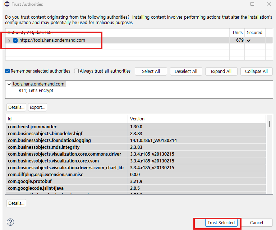Click the Units column header
Image resolution: width=276 pixels, height=230 pixels.
point(237,33)
